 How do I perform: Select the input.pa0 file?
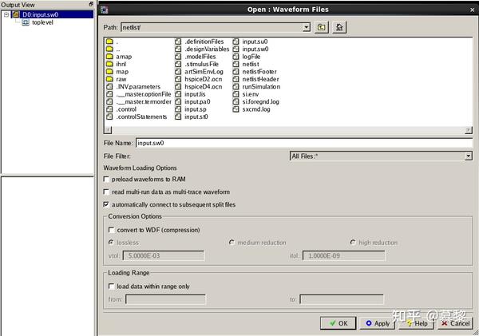point(197,101)
